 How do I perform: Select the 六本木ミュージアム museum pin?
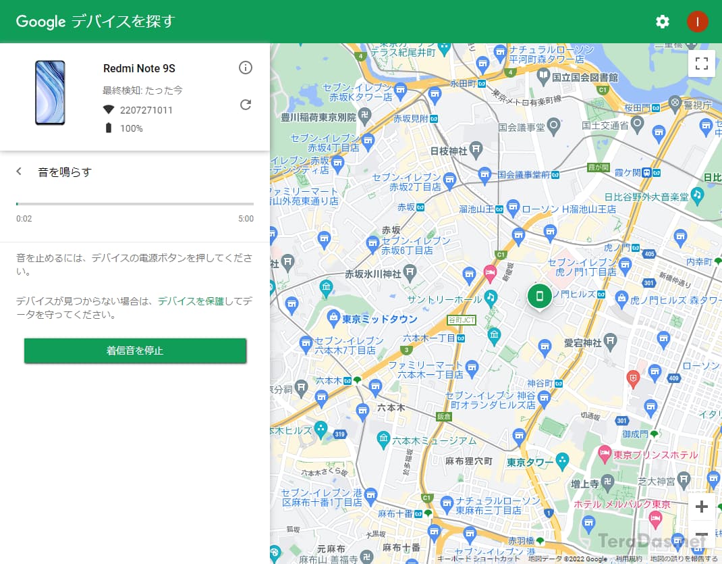(x=383, y=439)
